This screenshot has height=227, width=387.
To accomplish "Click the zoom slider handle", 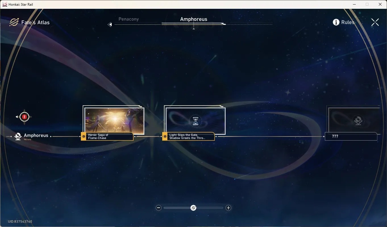I will (x=193, y=208).
